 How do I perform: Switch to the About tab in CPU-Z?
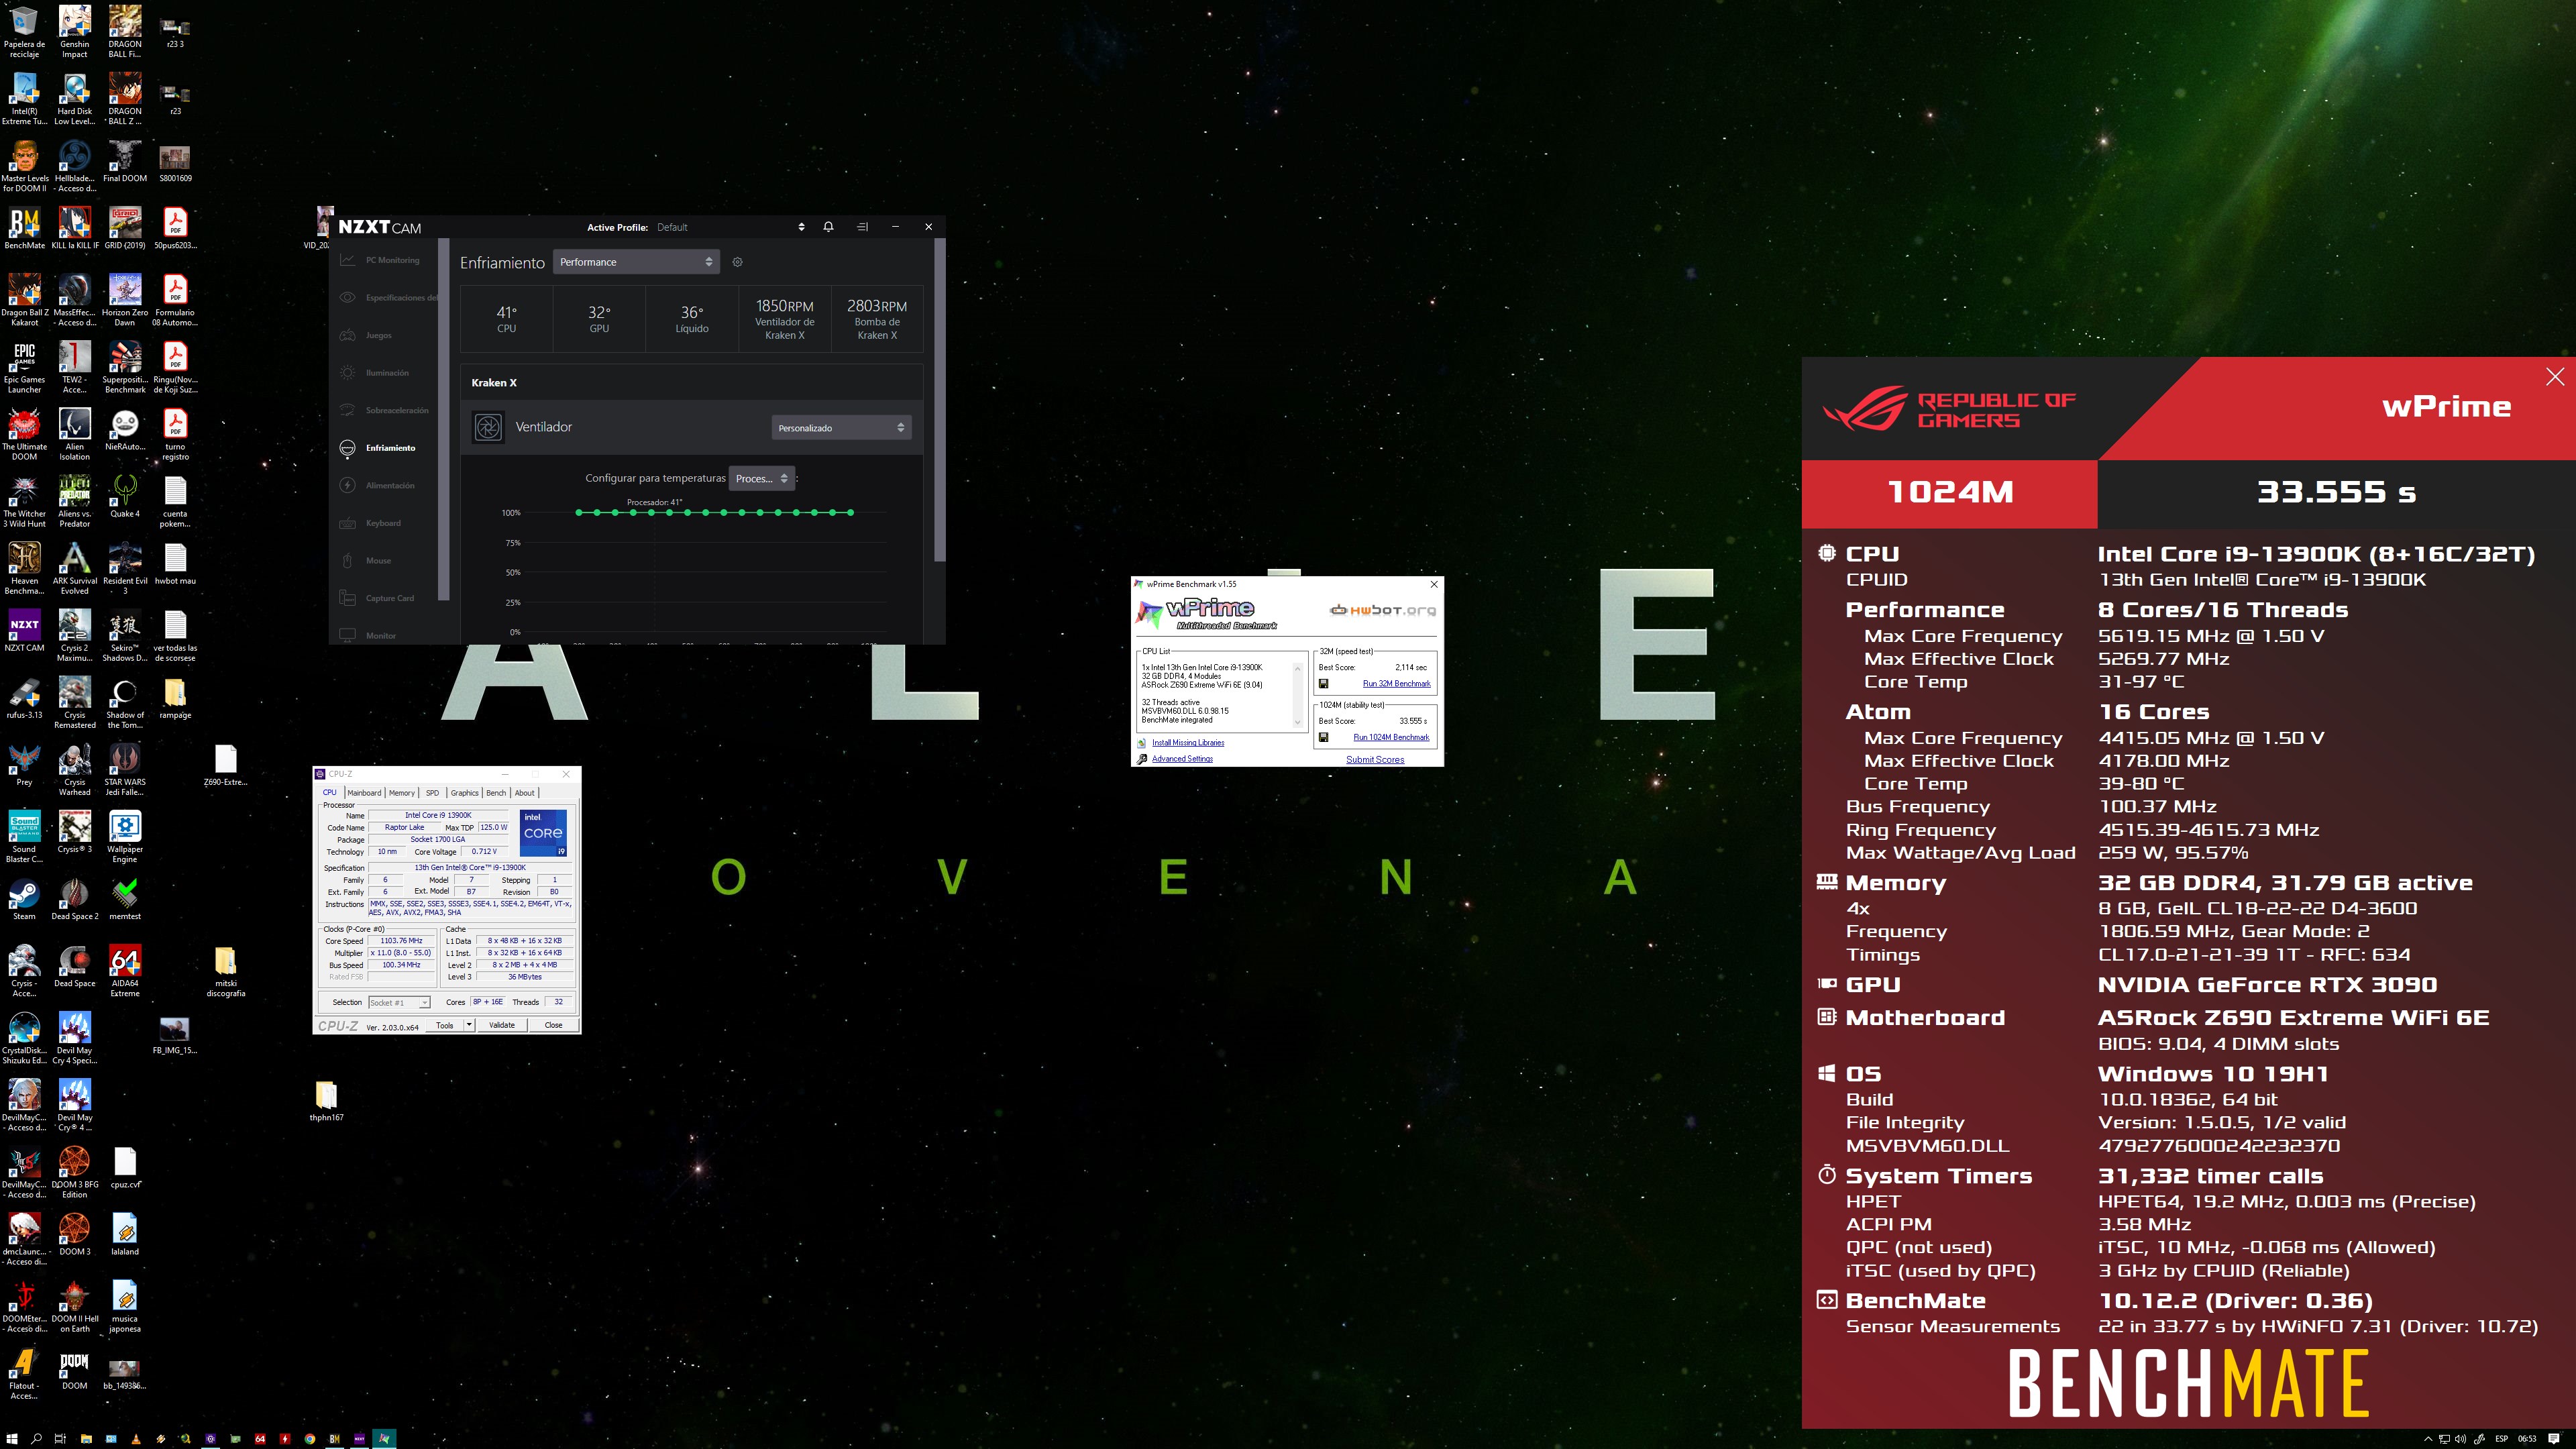(525, 792)
